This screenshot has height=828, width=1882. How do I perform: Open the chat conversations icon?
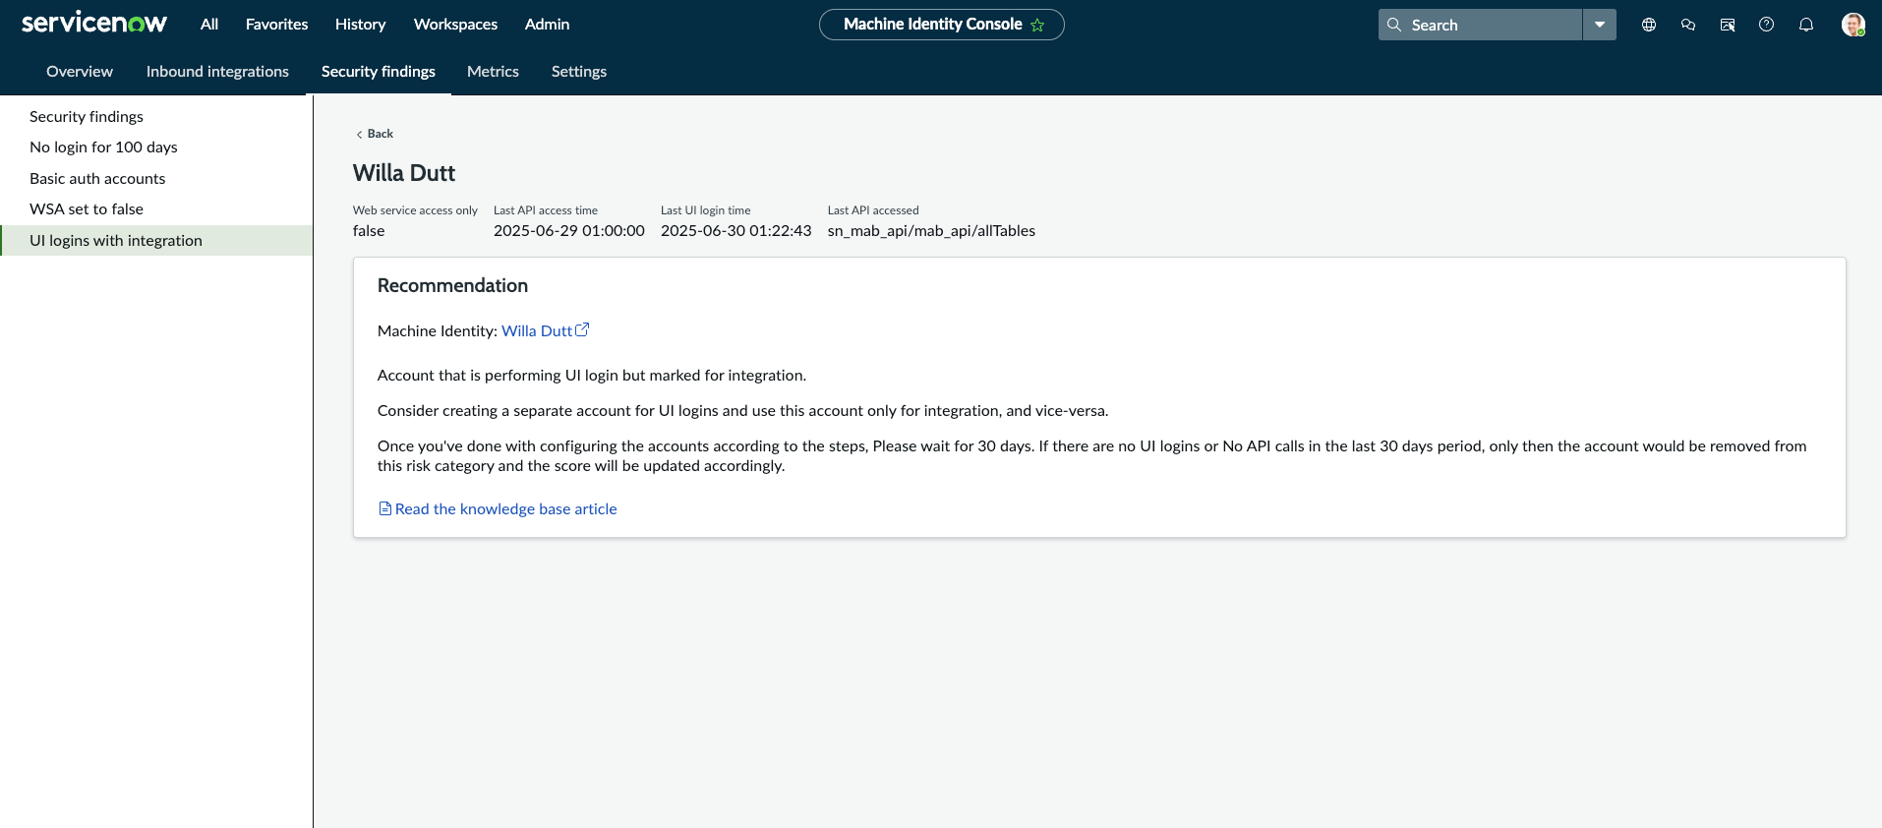click(x=1688, y=25)
